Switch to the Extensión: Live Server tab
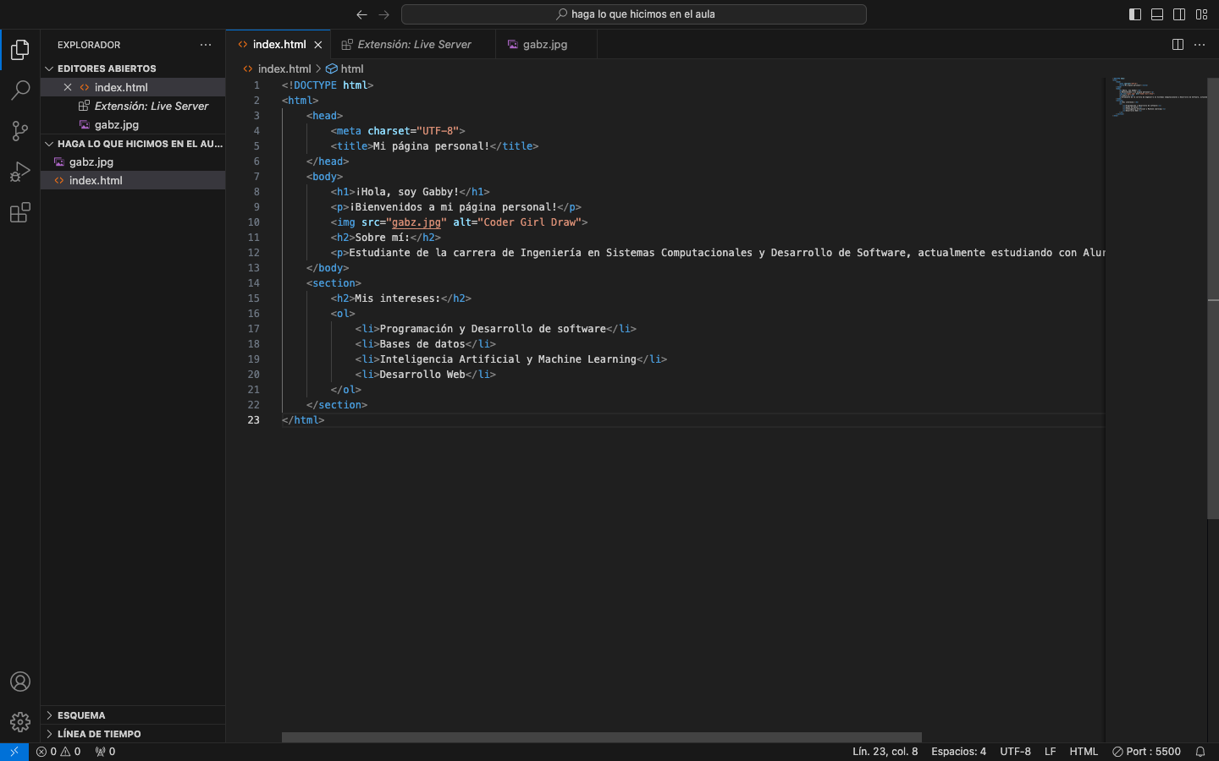 point(414,45)
